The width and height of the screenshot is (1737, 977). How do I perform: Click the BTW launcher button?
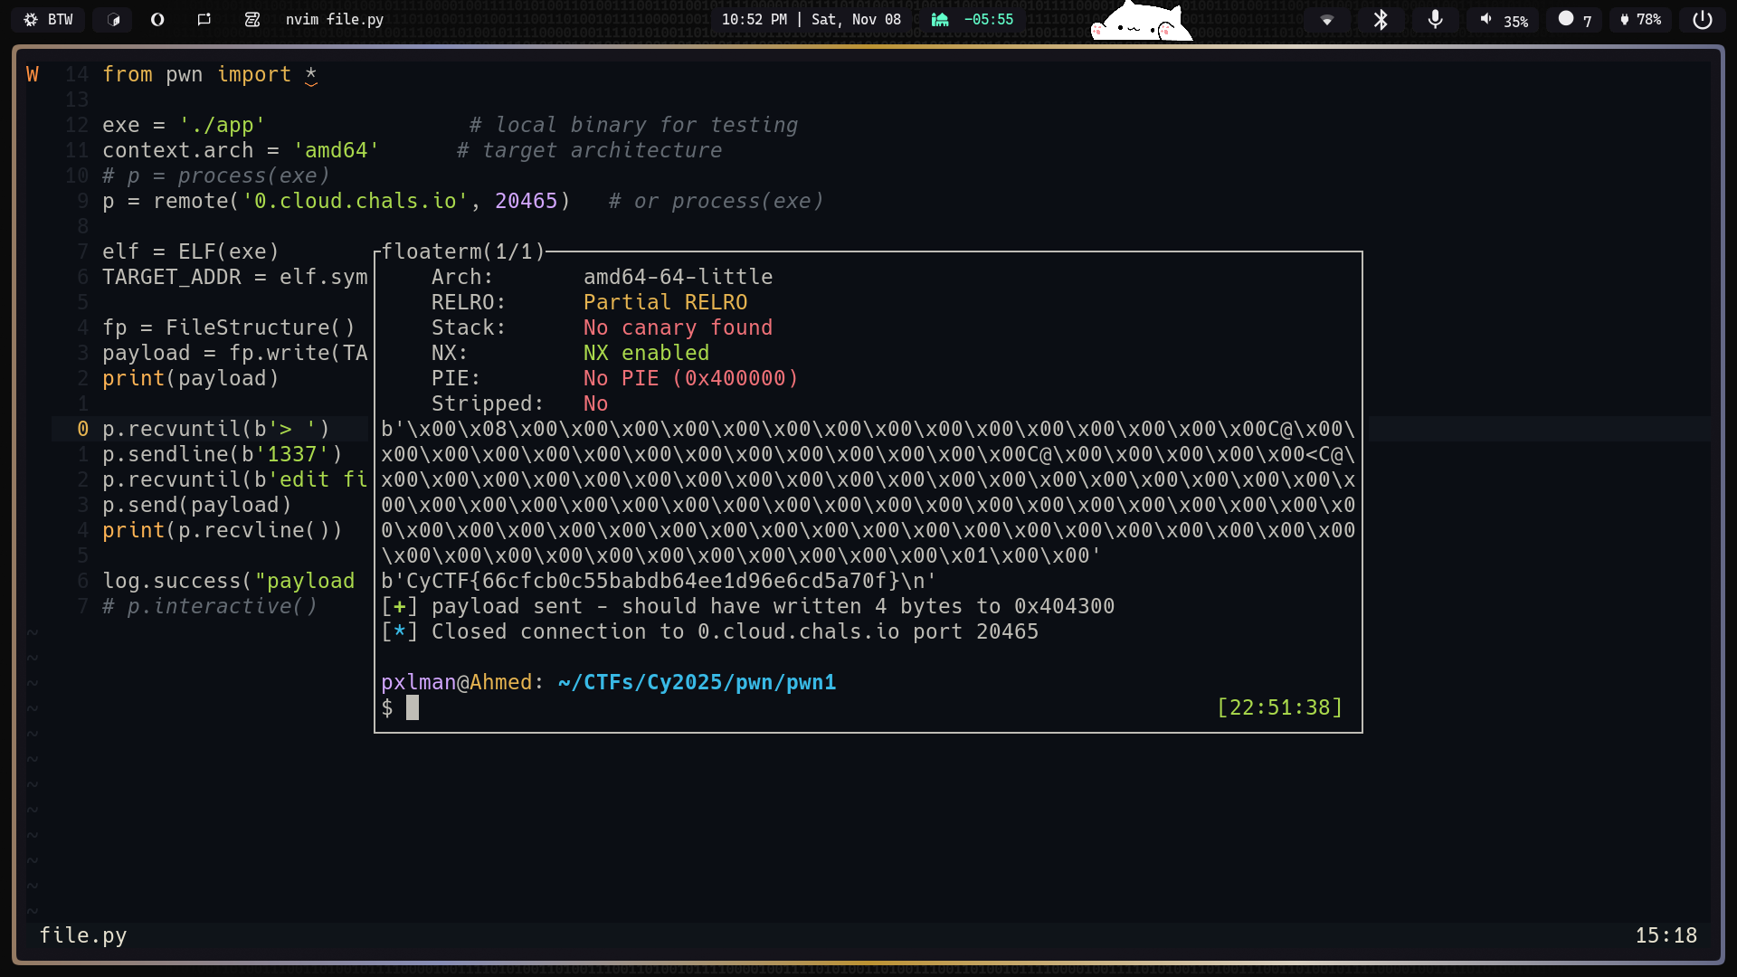pos(48,19)
